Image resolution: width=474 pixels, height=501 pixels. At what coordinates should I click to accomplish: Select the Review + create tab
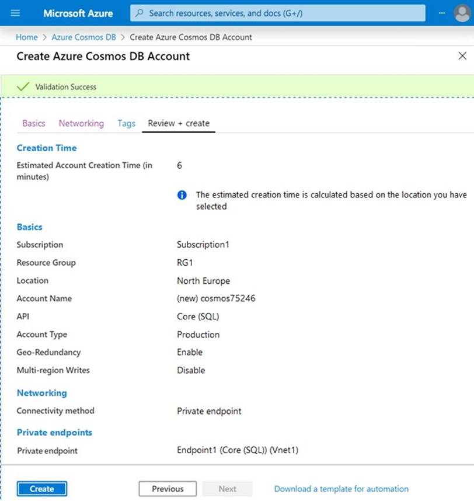coord(179,123)
